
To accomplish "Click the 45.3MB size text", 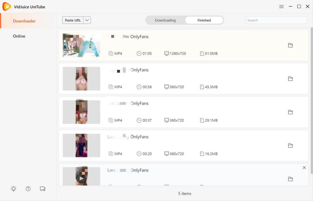I will point(211,87).
